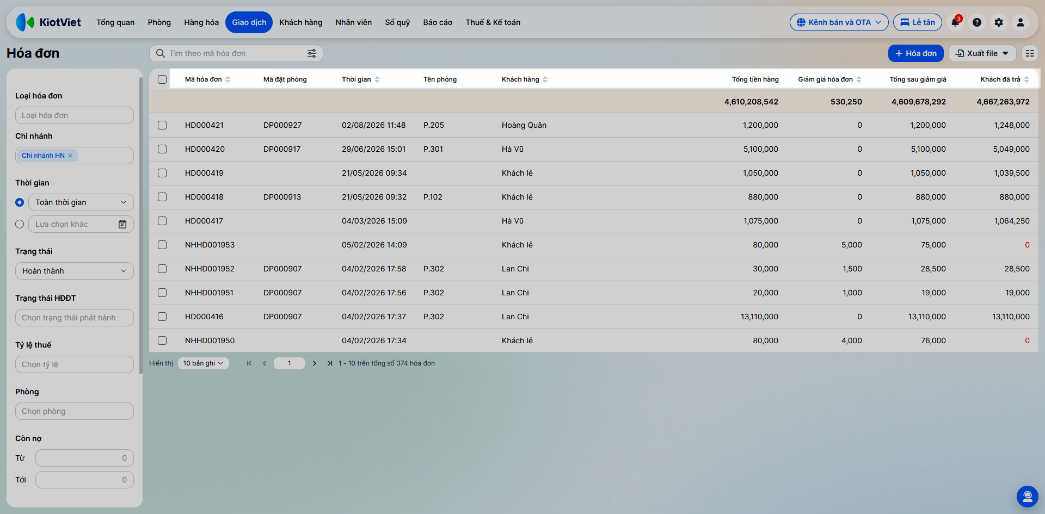Select checkbox for invoice HD000418

pos(162,197)
